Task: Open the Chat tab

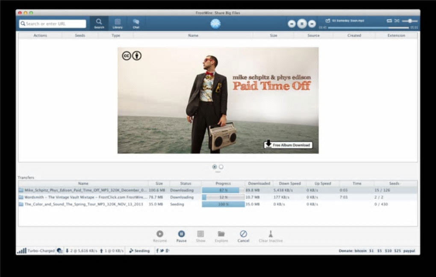Action: tap(136, 24)
